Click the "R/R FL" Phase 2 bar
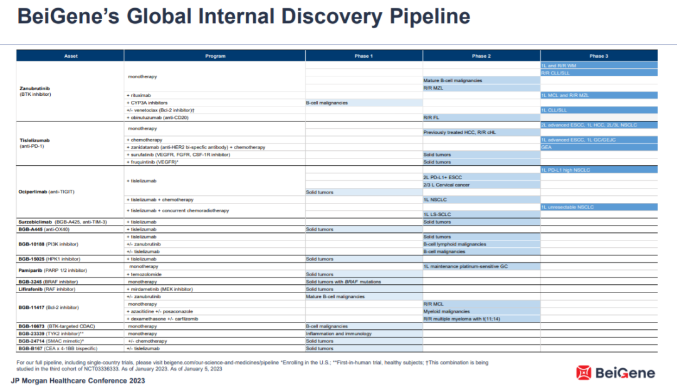This screenshot has height=387, width=677. tap(481, 117)
